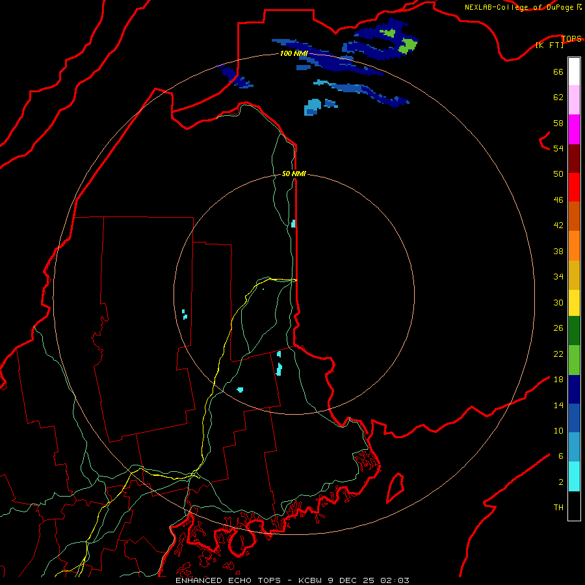This screenshot has height=585, width=585.
Task: Click the navy swatch between 18 and 14
Action: (x=574, y=389)
